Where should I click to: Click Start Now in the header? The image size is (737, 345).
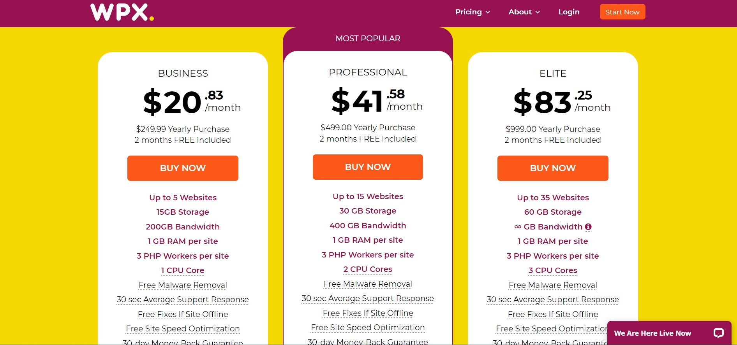(622, 12)
